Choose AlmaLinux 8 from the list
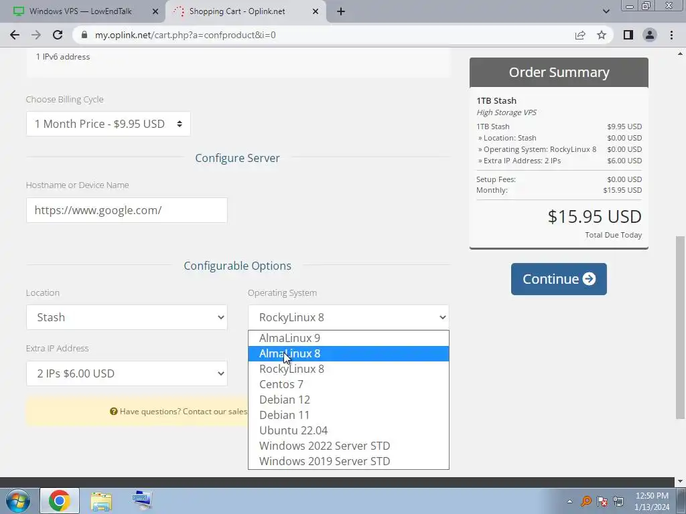 (348, 353)
